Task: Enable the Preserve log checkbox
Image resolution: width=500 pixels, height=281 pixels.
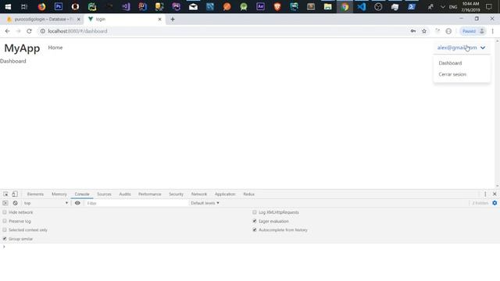Action: pos(5,221)
